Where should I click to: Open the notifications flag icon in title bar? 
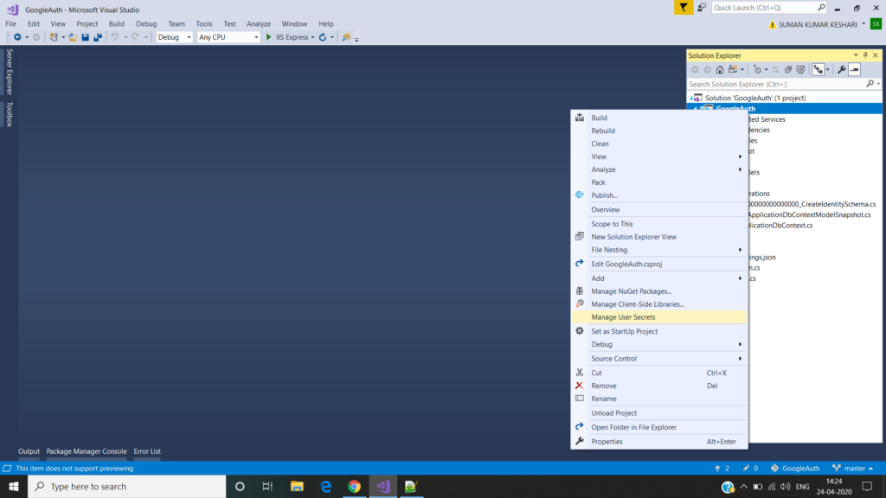[684, 7]
